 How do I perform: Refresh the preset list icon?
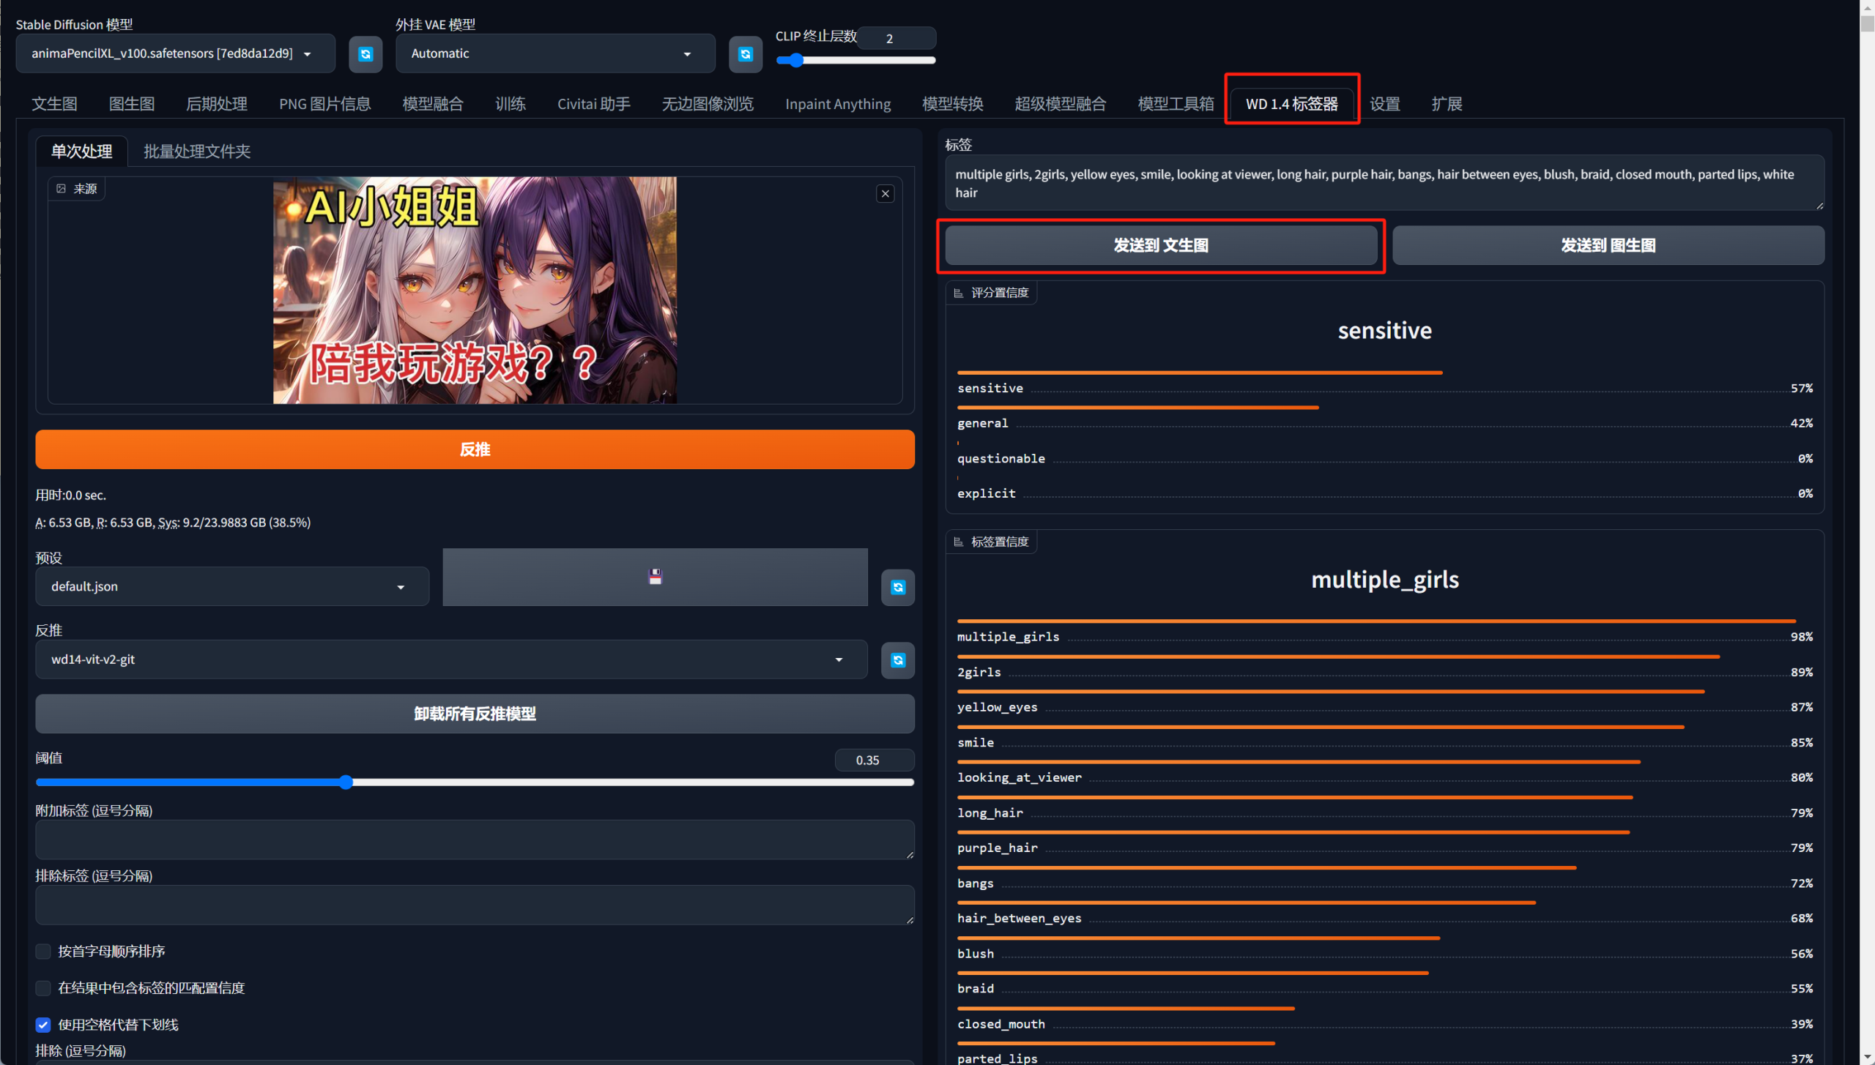897,587
